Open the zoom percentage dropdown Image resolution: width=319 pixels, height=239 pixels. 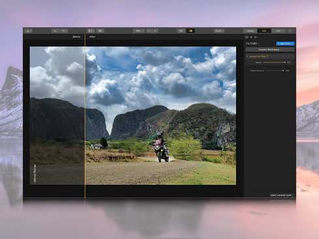point(139,31)
